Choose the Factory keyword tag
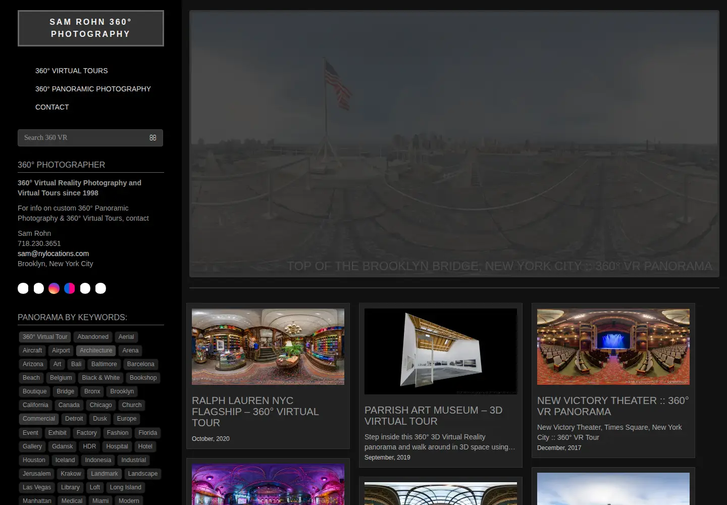The width and height of the screenshot is (727, 505). tap(87, 433)
